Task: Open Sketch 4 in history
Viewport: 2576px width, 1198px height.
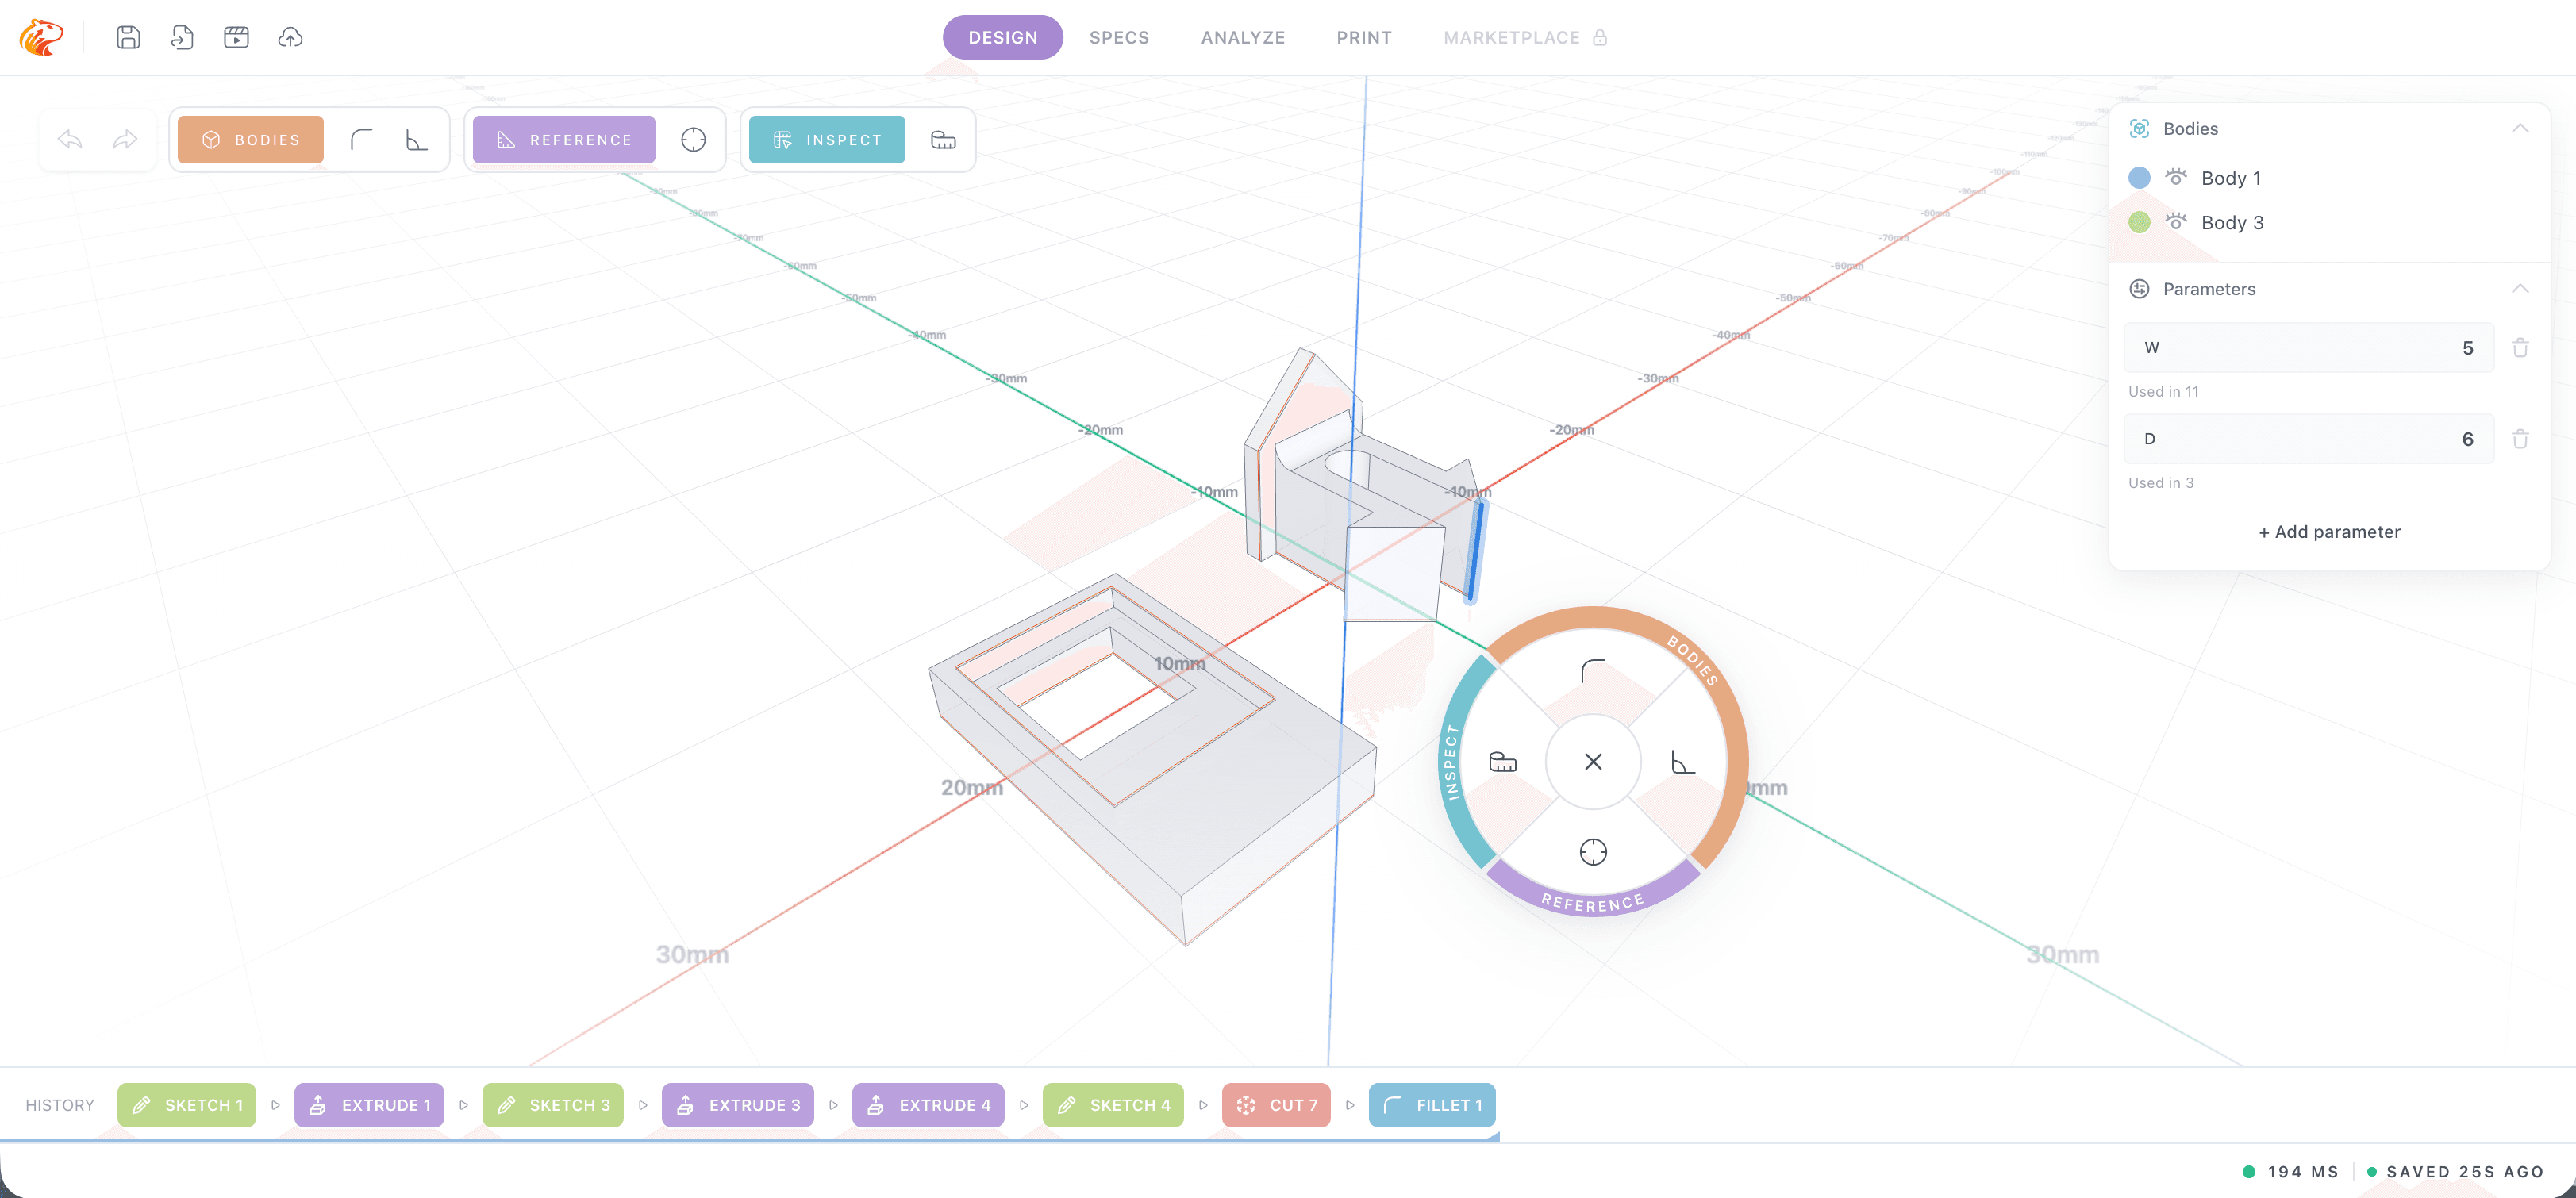Action: pyautogui.click(x=1113, y=1105)
